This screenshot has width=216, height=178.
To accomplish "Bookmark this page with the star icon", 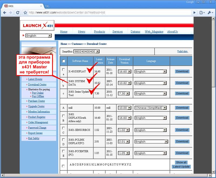I will 25,13.
